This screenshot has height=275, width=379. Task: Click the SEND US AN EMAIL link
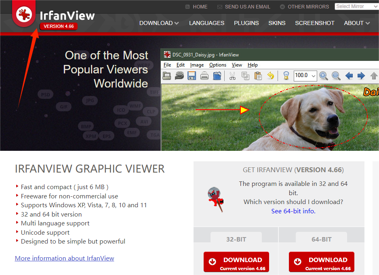pos(248,7)
